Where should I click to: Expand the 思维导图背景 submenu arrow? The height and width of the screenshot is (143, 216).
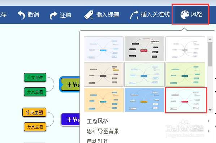coord(209,131)
